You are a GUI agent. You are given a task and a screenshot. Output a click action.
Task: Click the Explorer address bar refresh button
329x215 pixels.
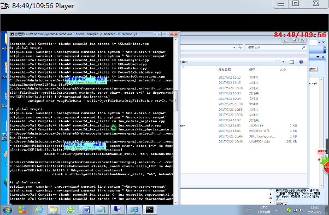[240, 47]
